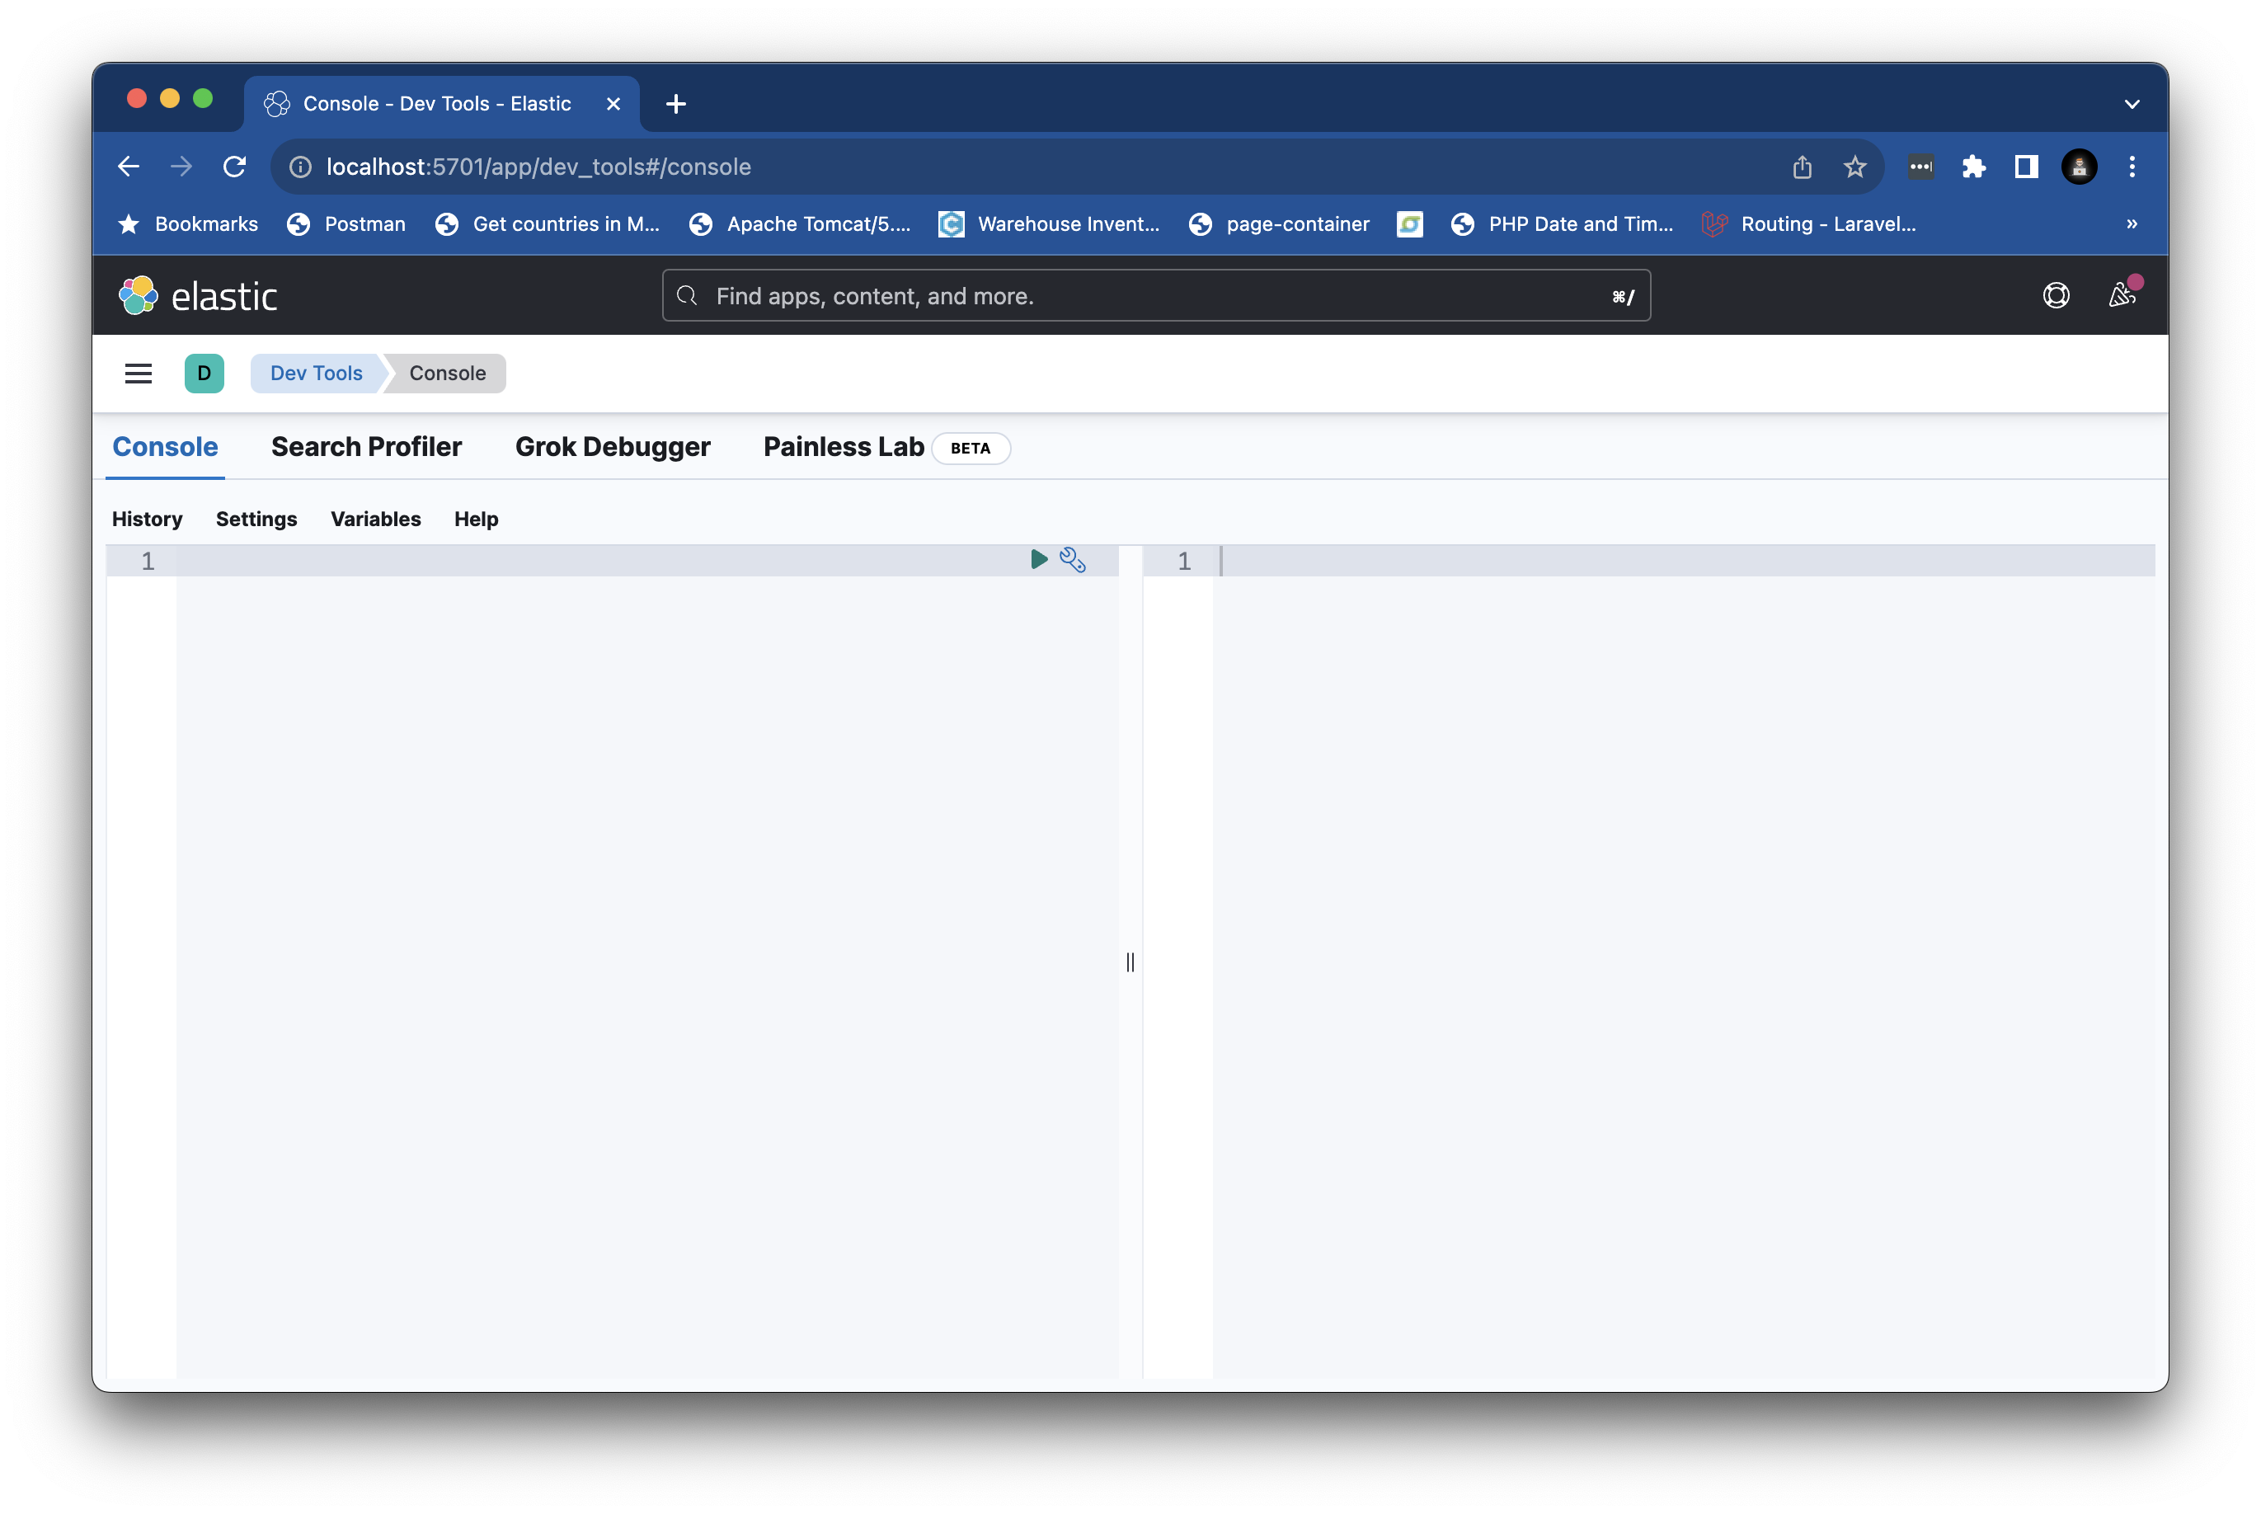
Task: Open the browser extensions puzzle icon
Action: click(x=1973, y=167)
